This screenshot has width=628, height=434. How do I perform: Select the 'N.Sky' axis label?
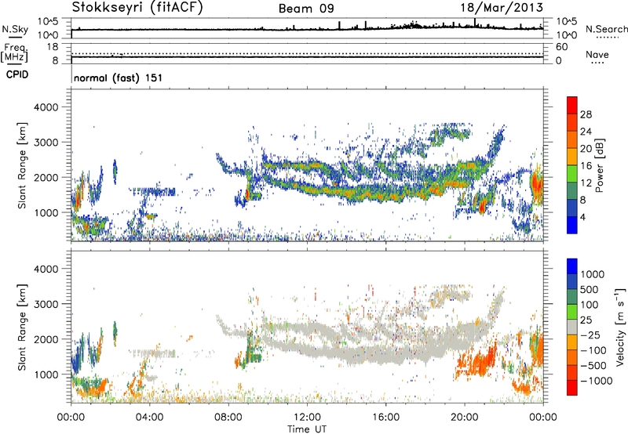[15, 29]
